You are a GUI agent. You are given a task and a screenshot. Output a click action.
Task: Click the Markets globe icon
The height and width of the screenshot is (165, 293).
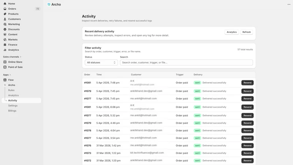tap(5, 40)
